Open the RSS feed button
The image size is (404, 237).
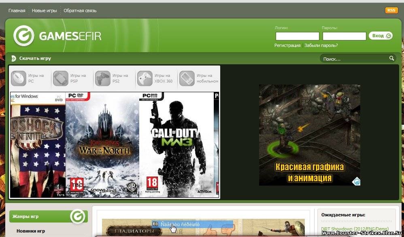(x=391, y=10)
